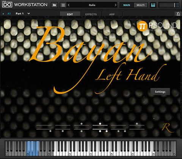Expand the Part 1 dropdown chevron
The image size is (182, 159).
(29, 14)
